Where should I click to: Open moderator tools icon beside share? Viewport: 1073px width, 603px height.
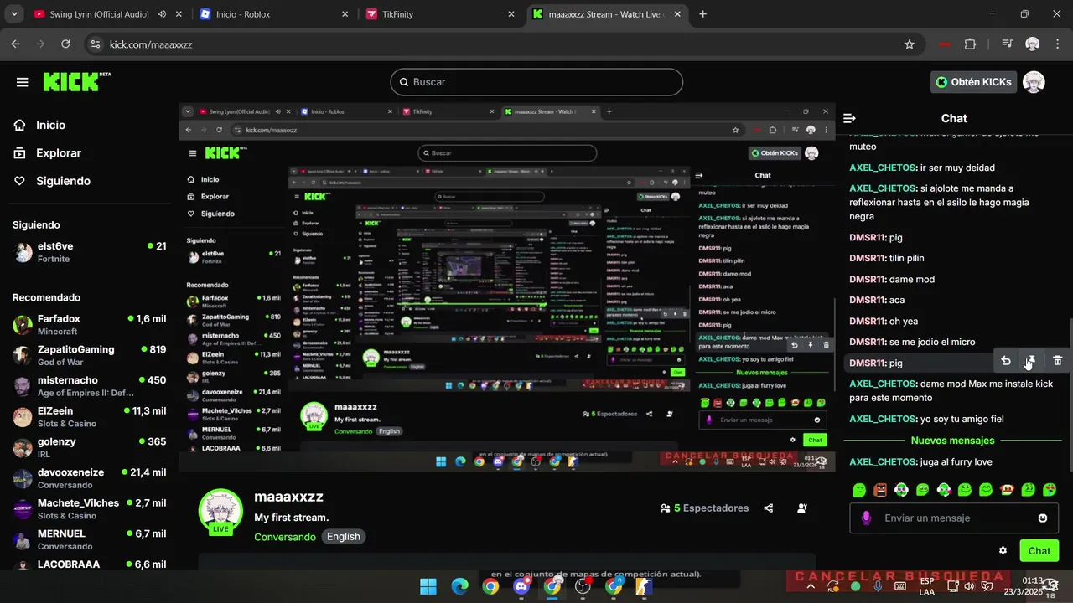(x=802, y=508)
